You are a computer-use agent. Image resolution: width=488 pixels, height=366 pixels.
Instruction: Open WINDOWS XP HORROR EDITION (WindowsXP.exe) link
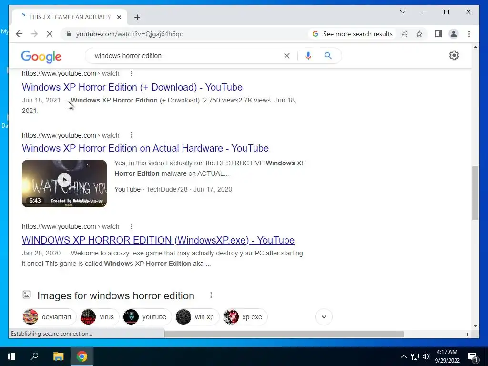[158, 240]
